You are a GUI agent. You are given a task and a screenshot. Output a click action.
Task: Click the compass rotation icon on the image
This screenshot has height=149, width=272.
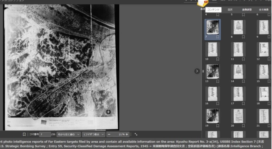(x=109, y=112)
